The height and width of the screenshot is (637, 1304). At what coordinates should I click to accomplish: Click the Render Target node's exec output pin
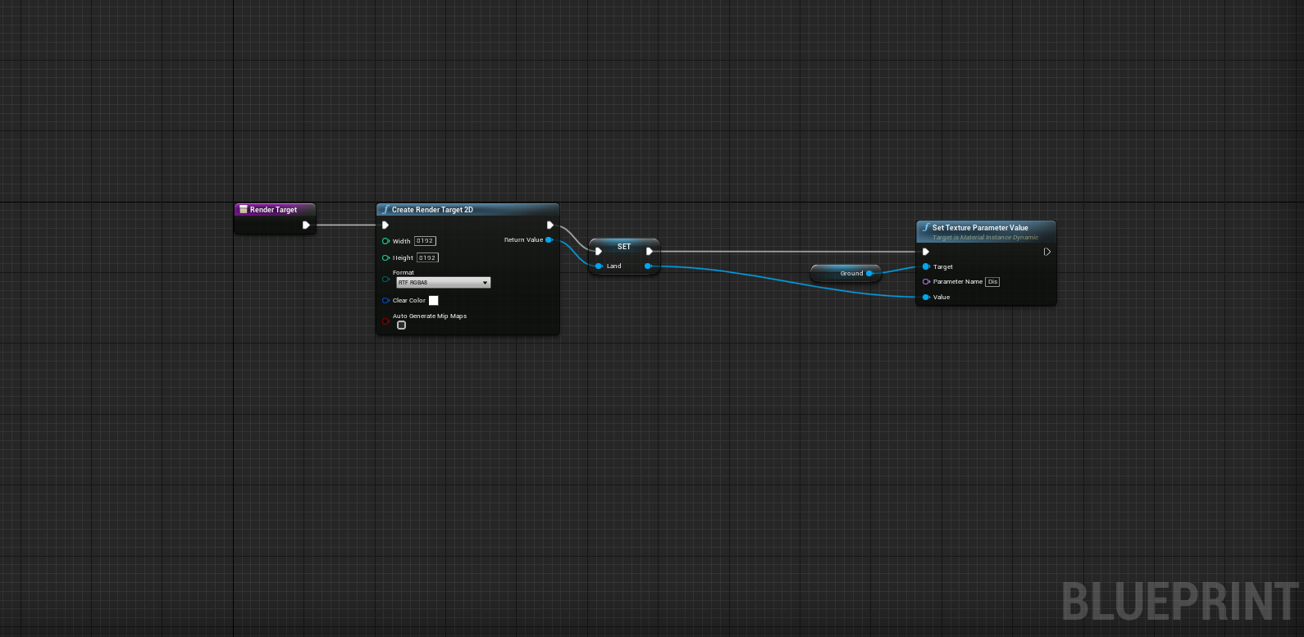(x=306, y=225)
